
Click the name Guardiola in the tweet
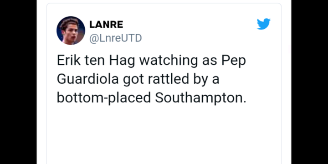coord(87,79)
